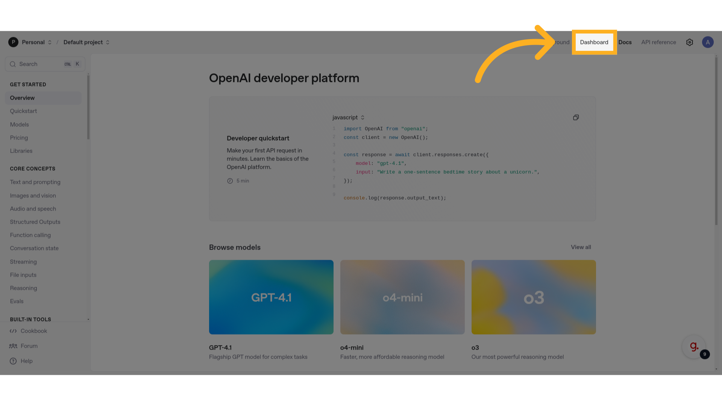Click the Personal organization P avatar
722x406 pixels.
click(13, 42)
